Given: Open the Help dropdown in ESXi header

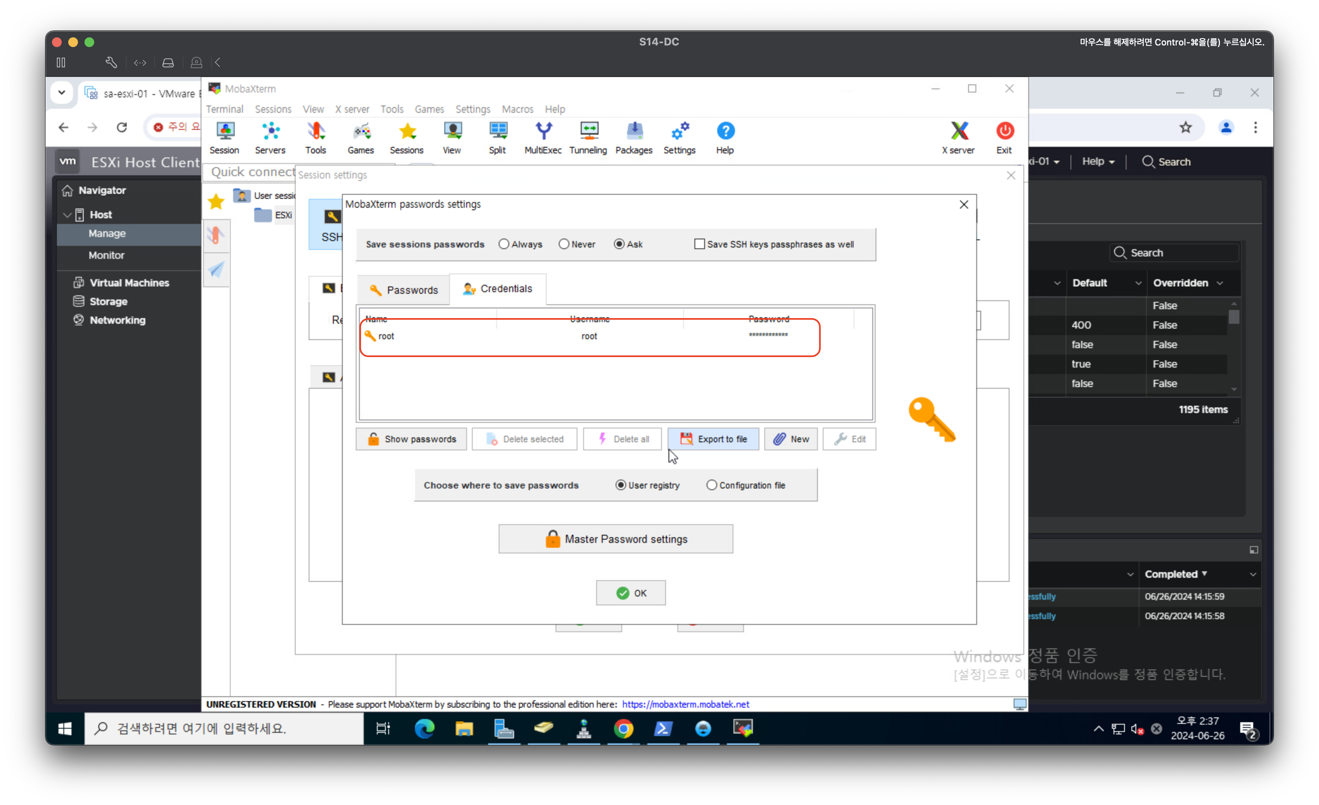Looking at the screenshot, I should (x=1098, y=161).
